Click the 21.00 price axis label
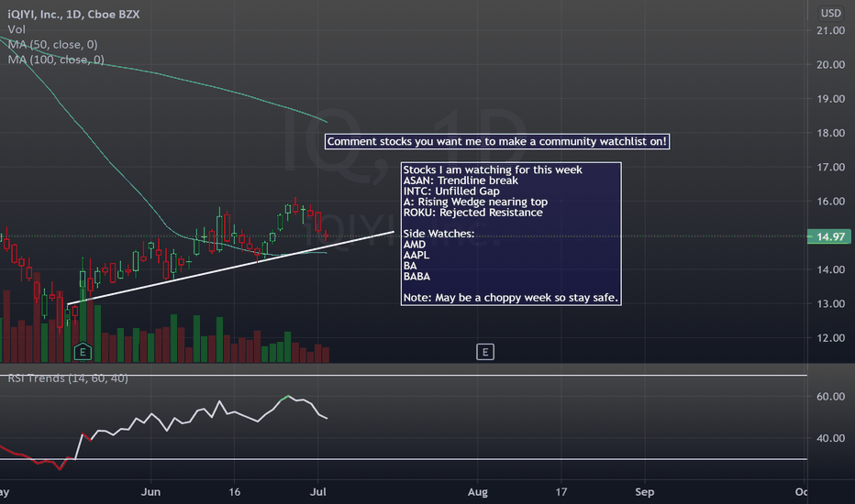The image size is (855, 504). tap(830, 30)
